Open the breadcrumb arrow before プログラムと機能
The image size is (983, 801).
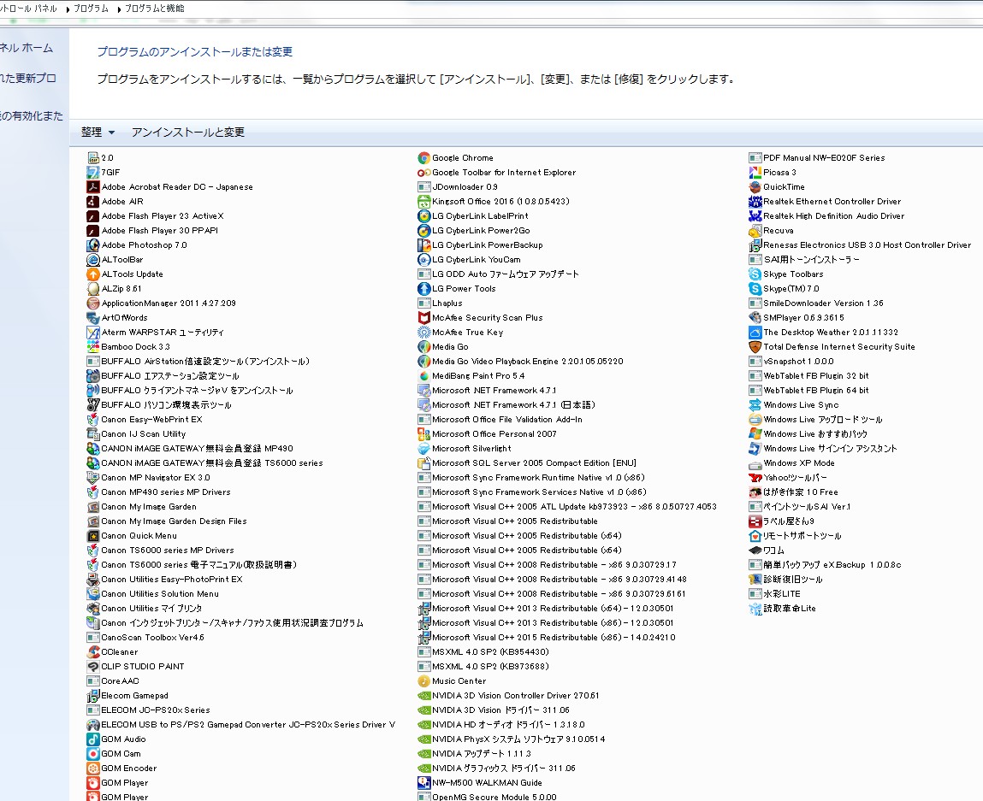118,9
